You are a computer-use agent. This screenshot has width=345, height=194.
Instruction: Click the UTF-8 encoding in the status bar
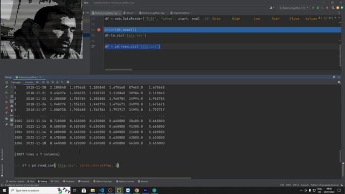(296, 185)
